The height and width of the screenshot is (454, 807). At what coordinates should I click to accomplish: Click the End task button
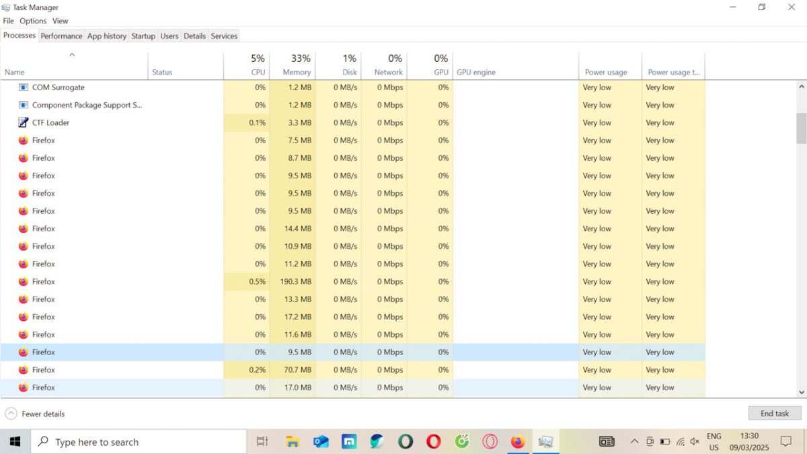775,414
